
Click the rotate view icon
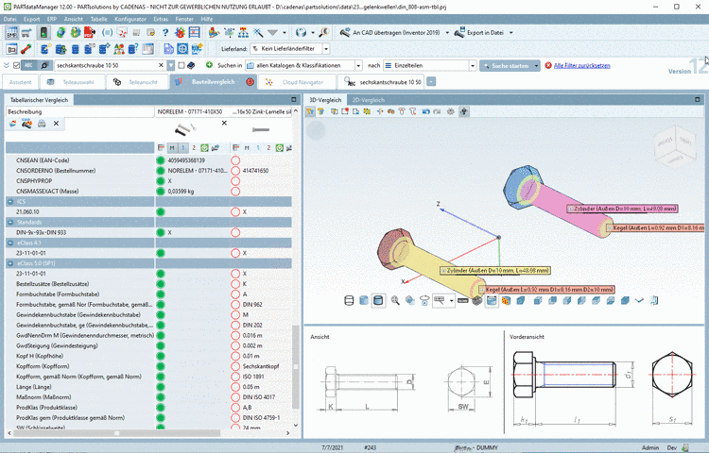(424, 300)
